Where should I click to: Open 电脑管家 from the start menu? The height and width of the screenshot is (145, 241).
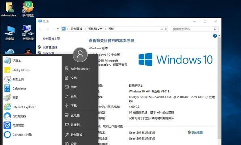pyautogui.click(x=32, y=125)
